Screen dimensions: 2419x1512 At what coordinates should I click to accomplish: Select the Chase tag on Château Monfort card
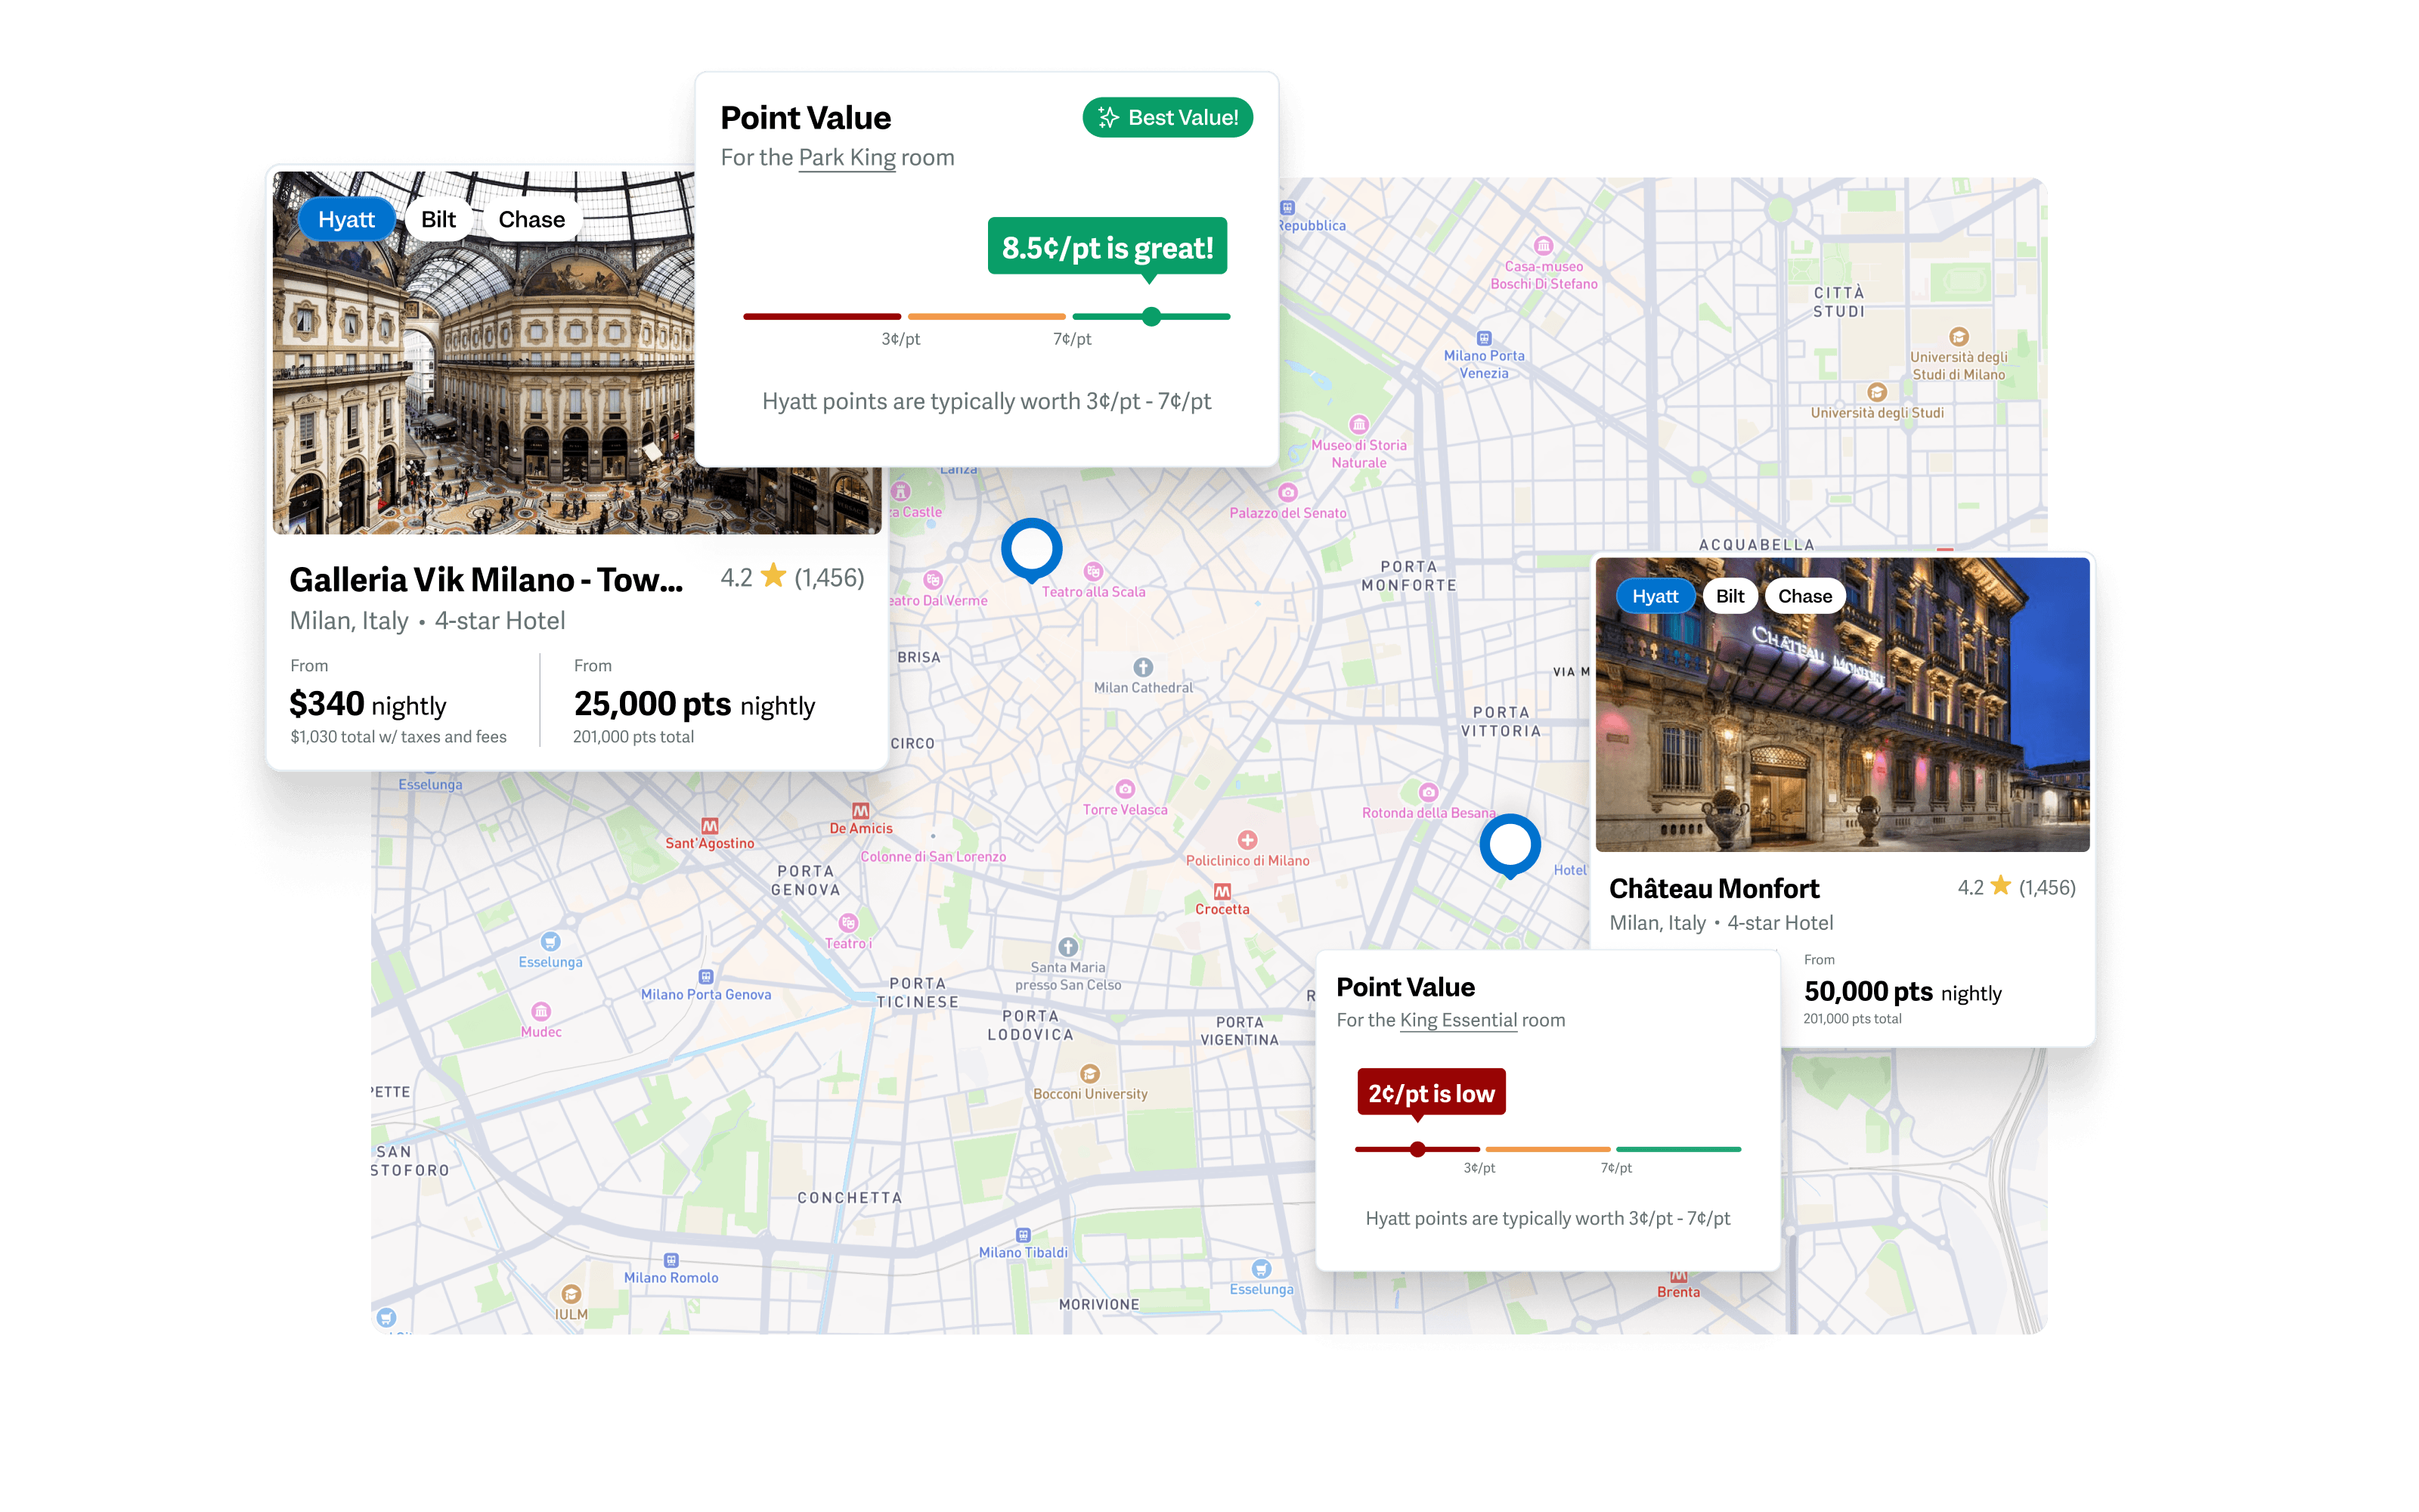click(1804, 596)
